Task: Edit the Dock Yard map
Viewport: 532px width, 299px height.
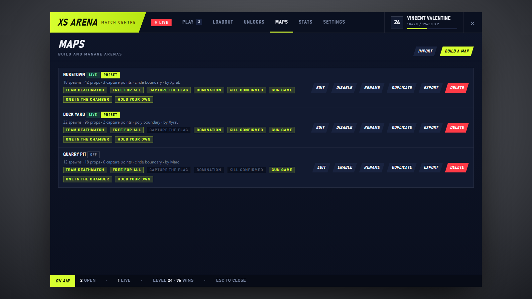Action: coord(320,128)
